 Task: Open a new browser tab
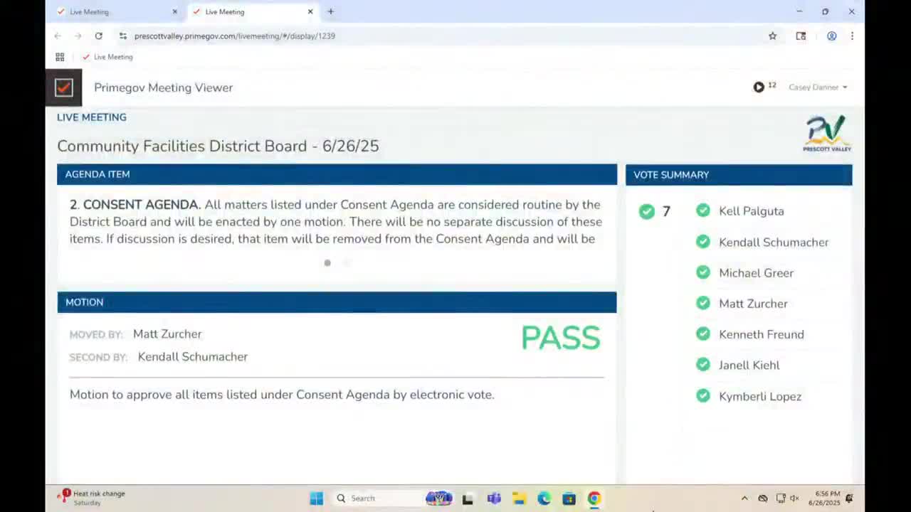click(331, 11)
